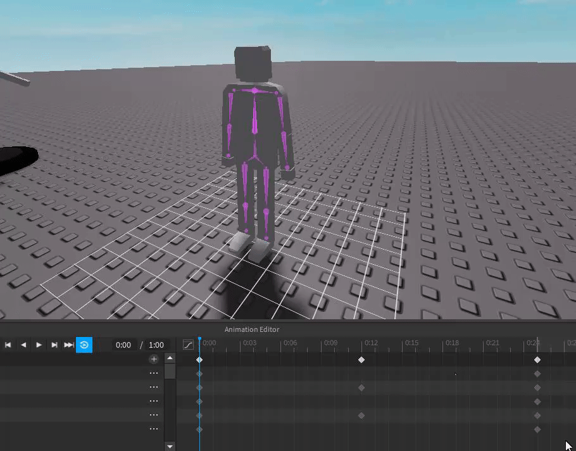The width and height of the screenshot is (576, 451).
Task: Open the ... menu of the fourth track row
Action: [154, 415]
